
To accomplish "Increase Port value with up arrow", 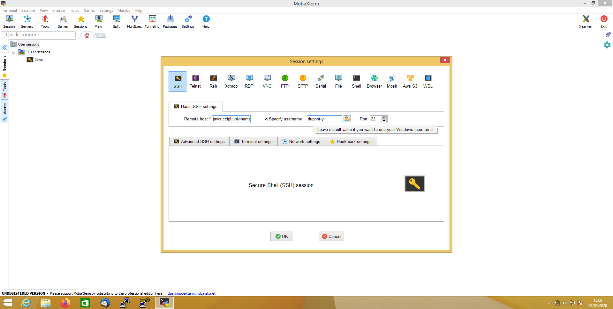I will (384, 117).
